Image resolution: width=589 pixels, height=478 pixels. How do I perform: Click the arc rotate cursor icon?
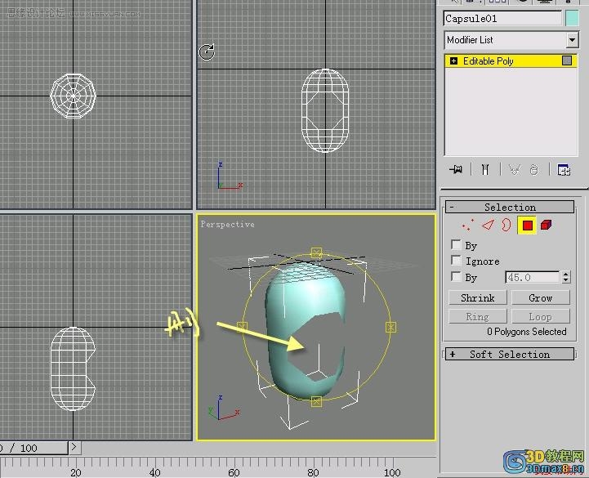[x=207, y=51]
